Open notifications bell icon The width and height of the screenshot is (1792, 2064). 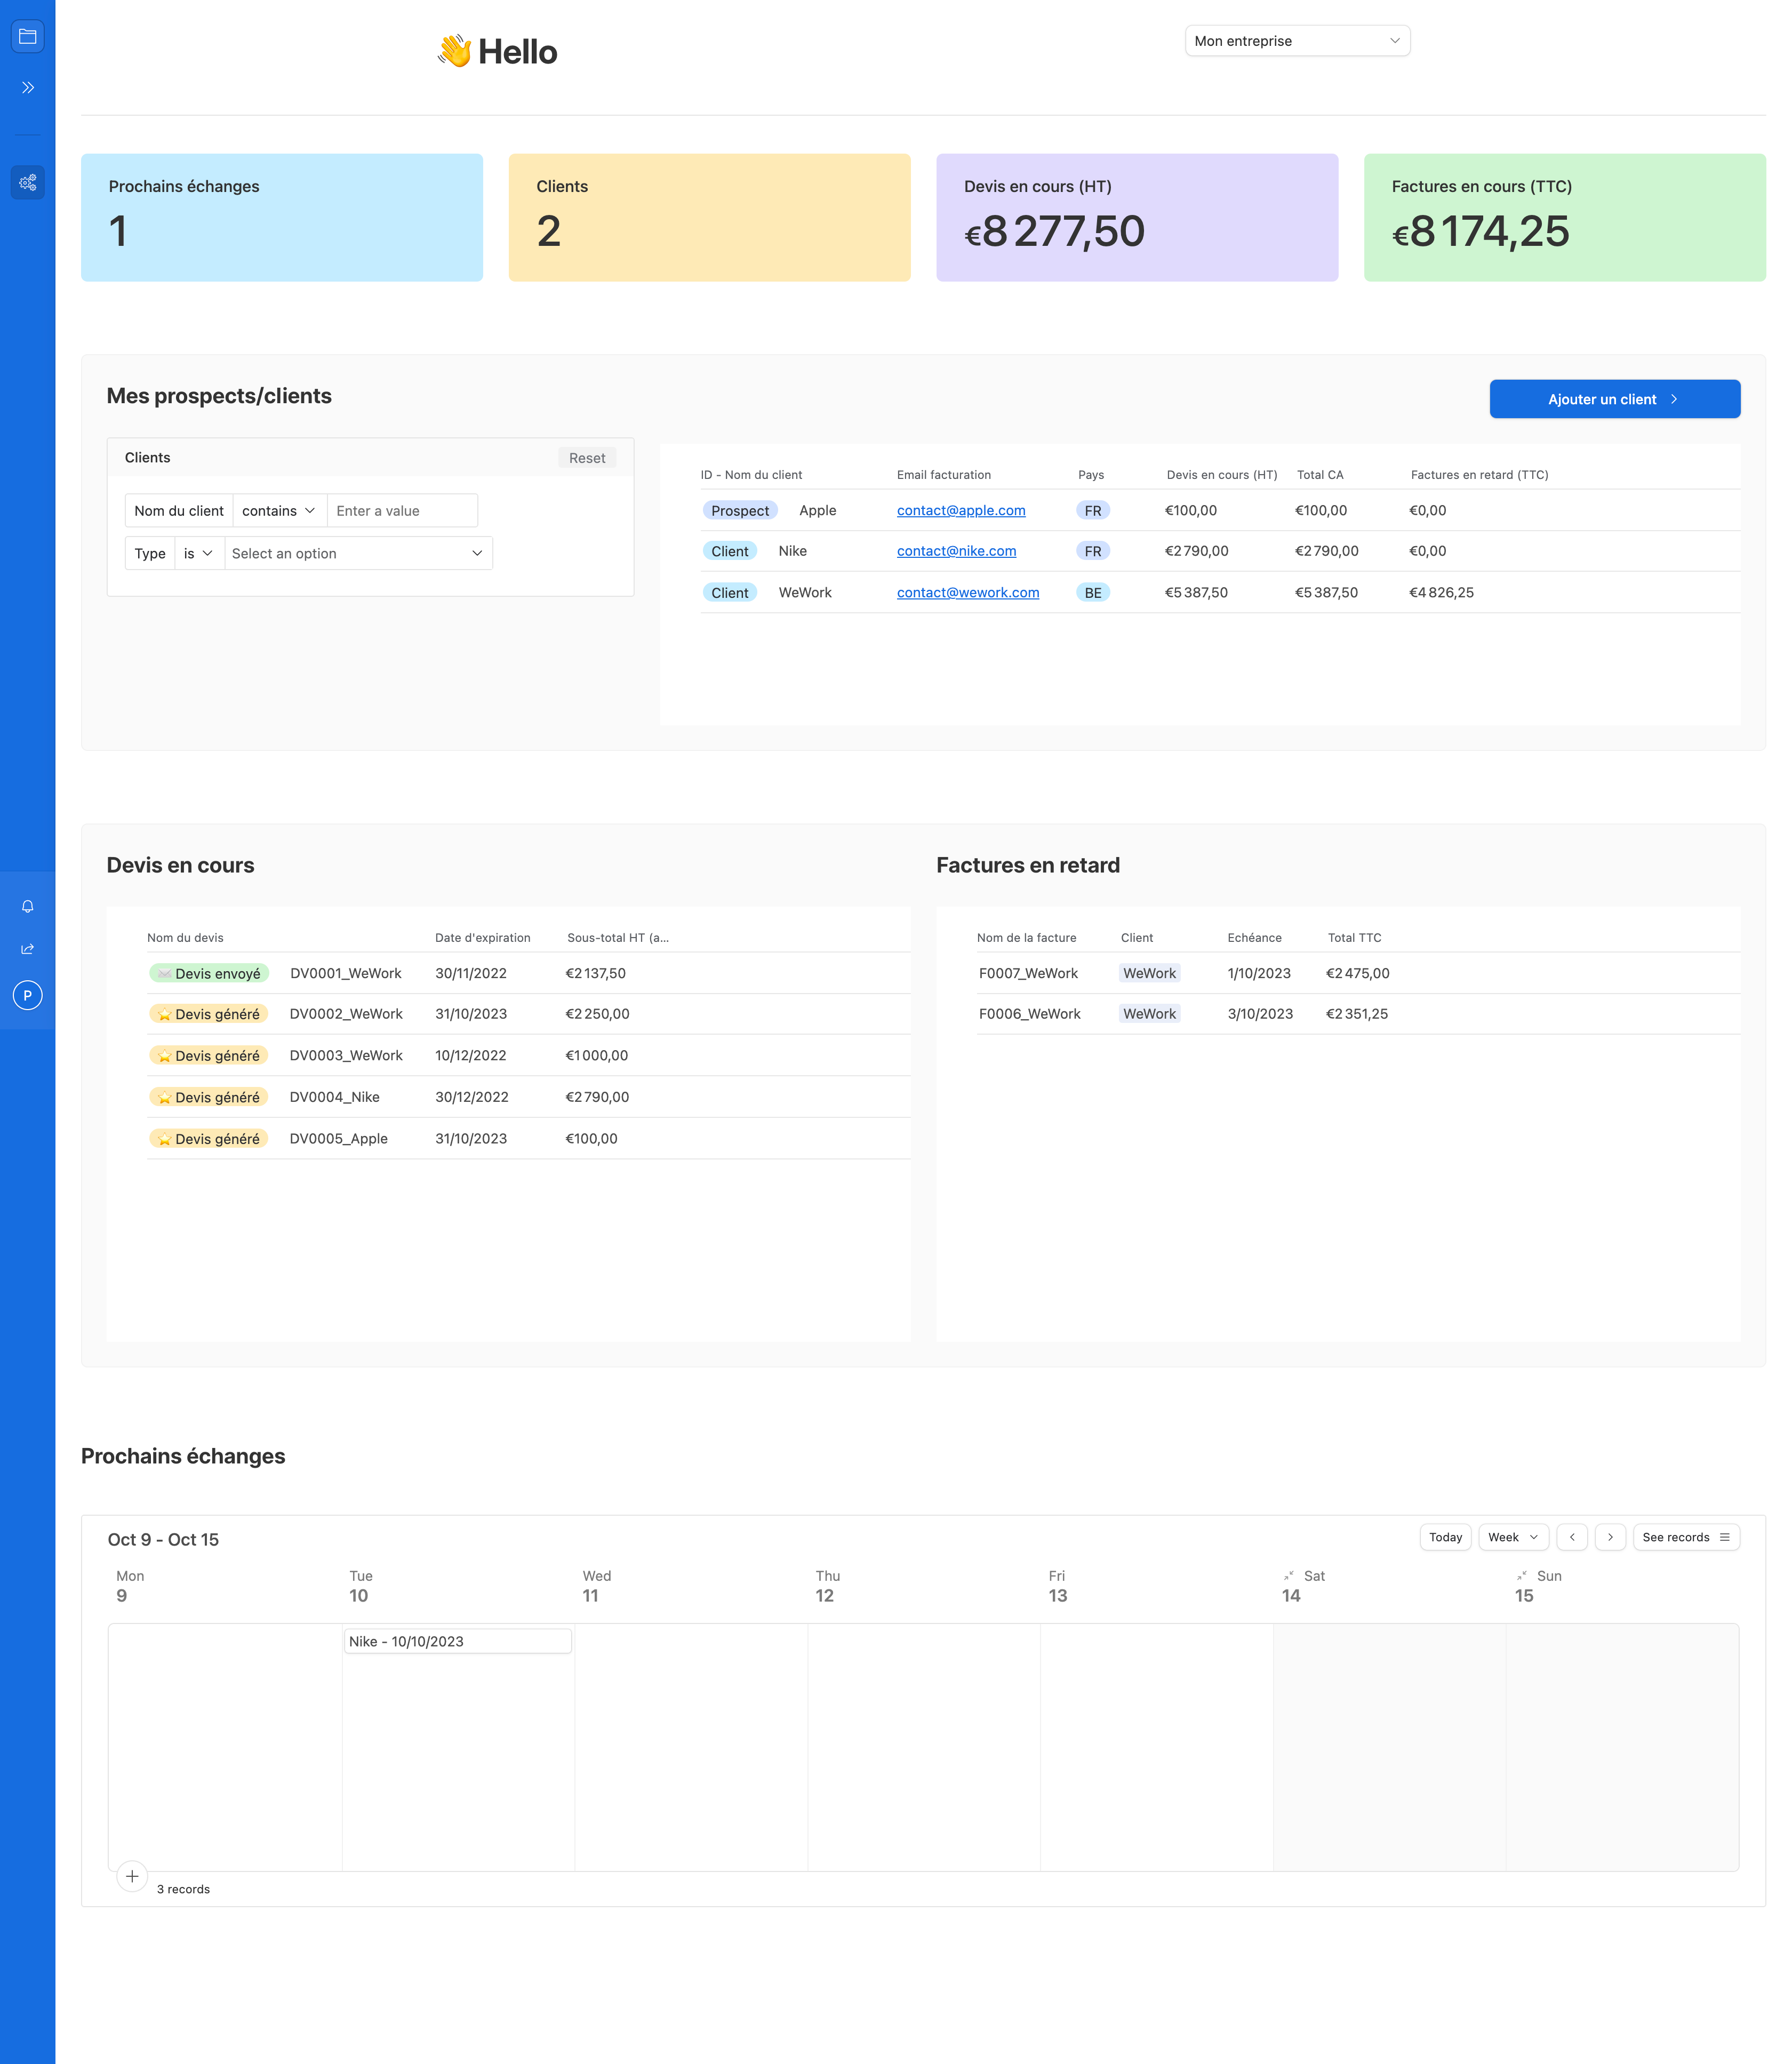[28, 906]
